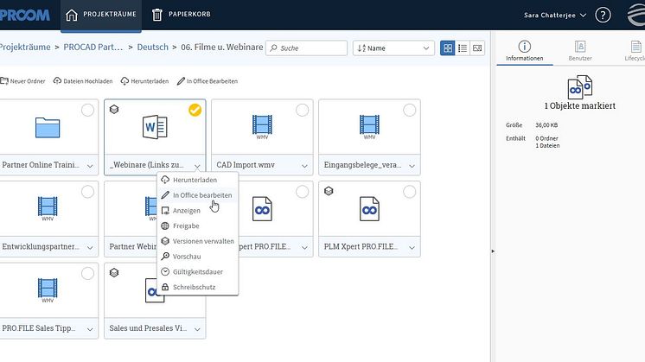Choose Freigabe from the context menu

coord(197,226)
